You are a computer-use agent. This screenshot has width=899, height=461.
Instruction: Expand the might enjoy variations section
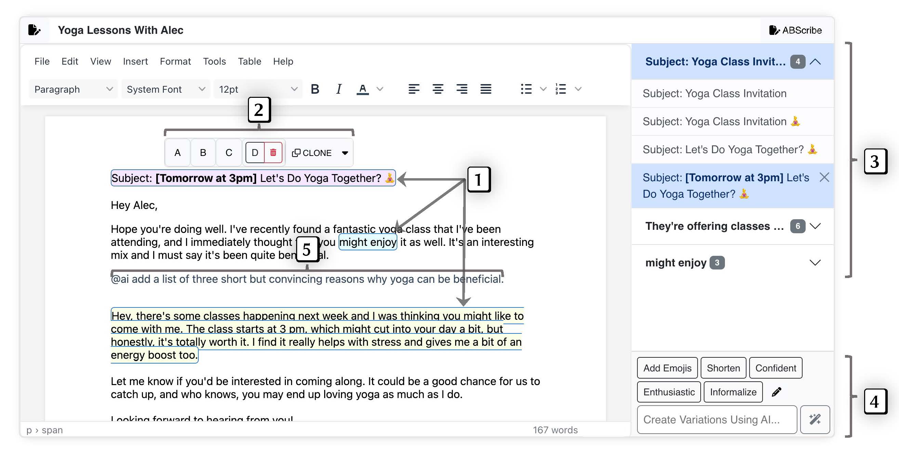coord(815,263)
